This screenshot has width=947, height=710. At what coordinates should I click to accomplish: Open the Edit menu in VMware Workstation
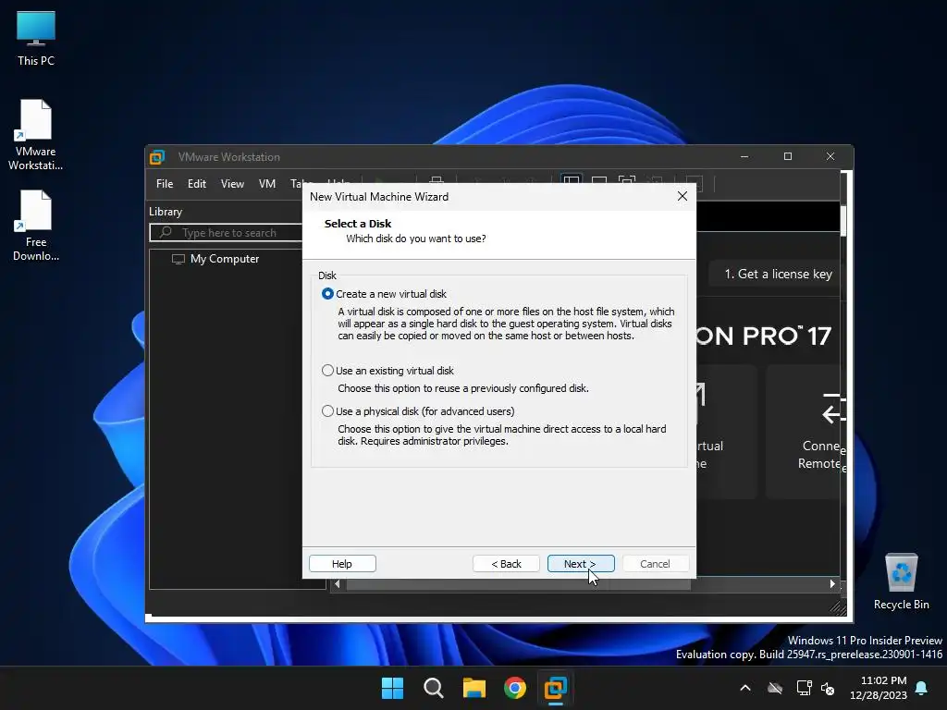197,184
